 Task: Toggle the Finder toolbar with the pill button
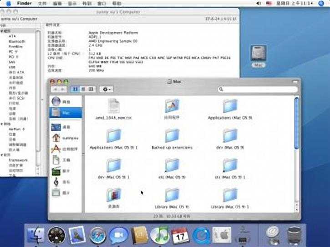295,81
